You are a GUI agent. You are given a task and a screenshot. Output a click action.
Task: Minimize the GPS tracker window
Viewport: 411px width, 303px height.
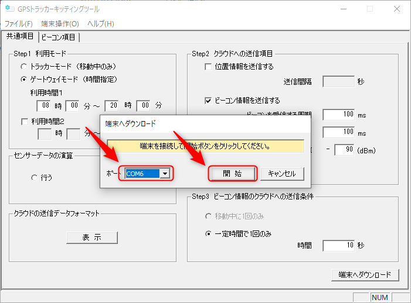(x=344, y=9)
